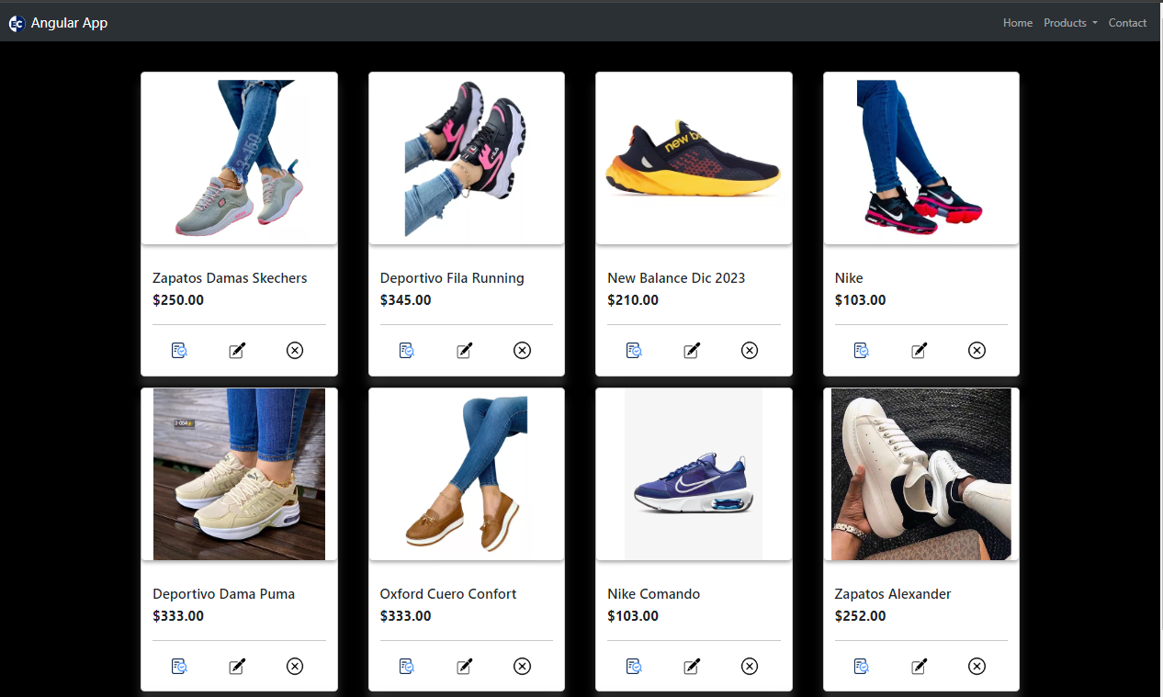Edit Oxford Cuero Confort product

(x=465, y=666)
